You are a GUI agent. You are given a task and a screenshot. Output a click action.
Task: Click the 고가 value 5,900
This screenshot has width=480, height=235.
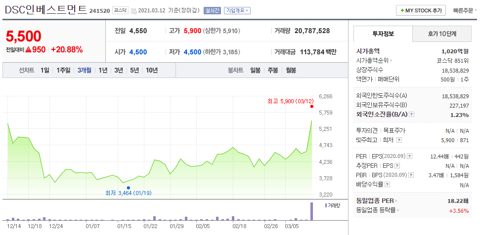[193, 31]
